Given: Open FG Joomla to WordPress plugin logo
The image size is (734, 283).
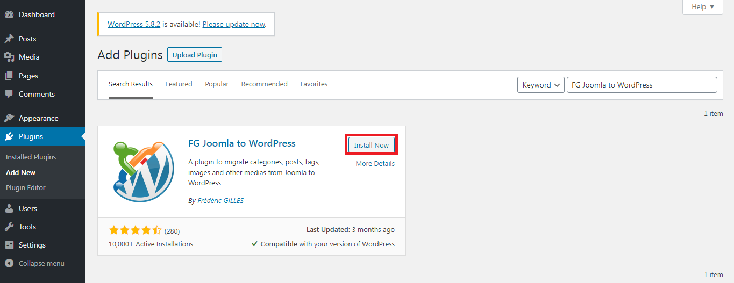Looking at the screenshot, I should [x=143, y=172].
